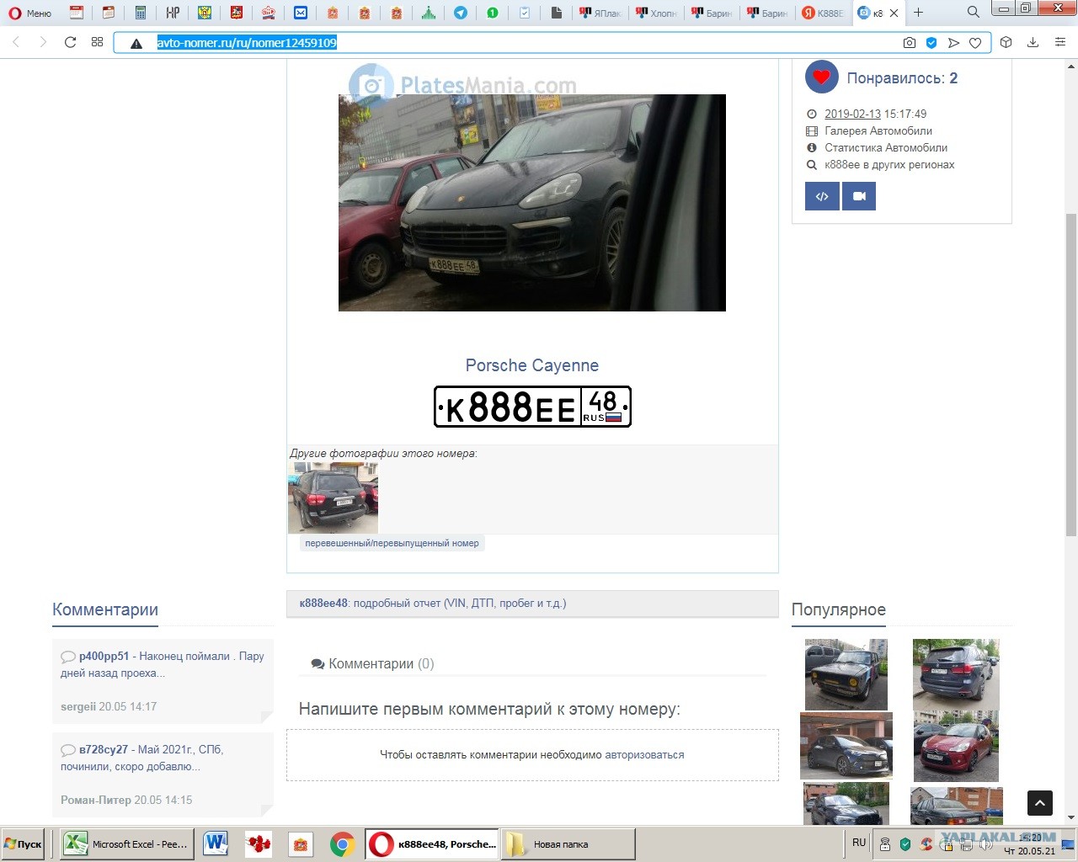
Task: Click the embed code button
Action: click(x=822, y=196)
